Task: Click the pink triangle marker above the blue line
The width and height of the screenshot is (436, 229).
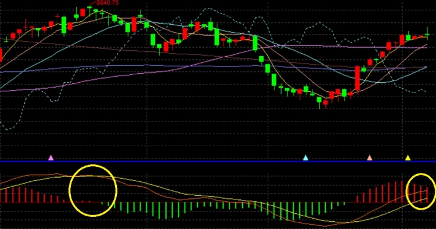Action: (51, 158)
